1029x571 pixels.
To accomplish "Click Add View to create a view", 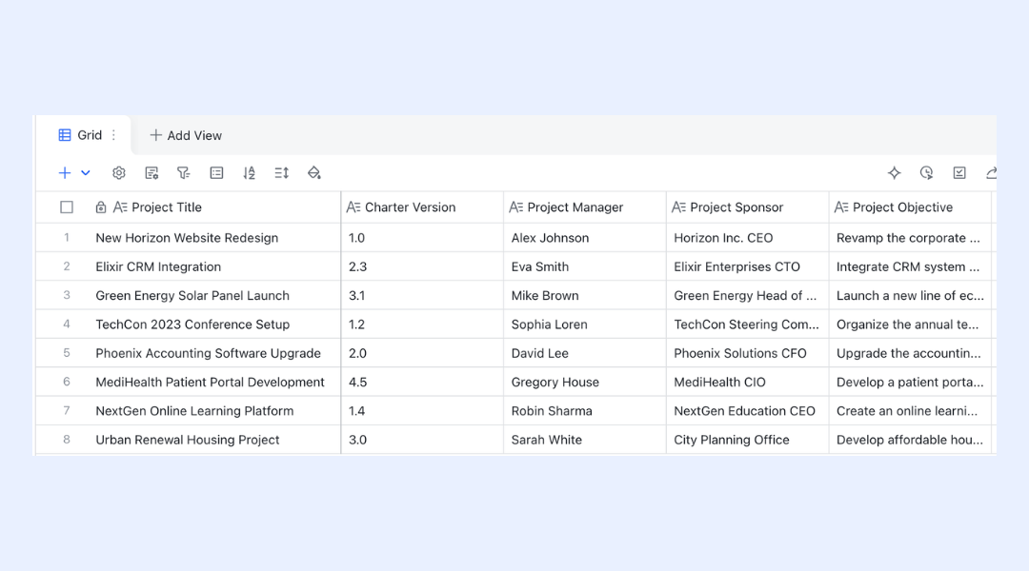I will (186, 135).
